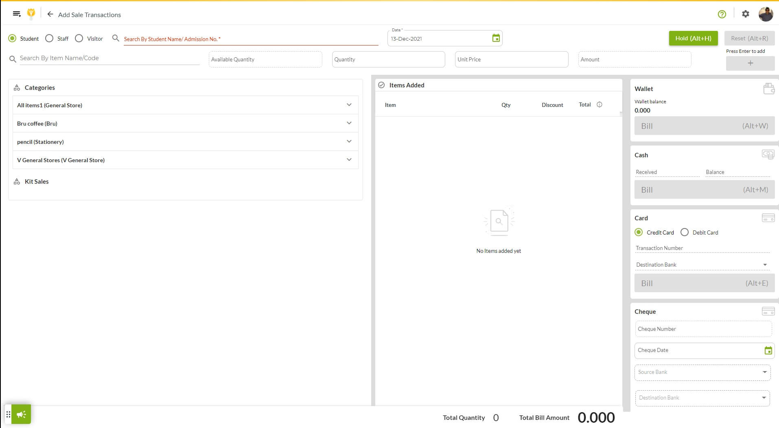The width and height of the screenshot is (779, 428).
Task: Click the announcement megaphone icon
Action: click(21, 414)
